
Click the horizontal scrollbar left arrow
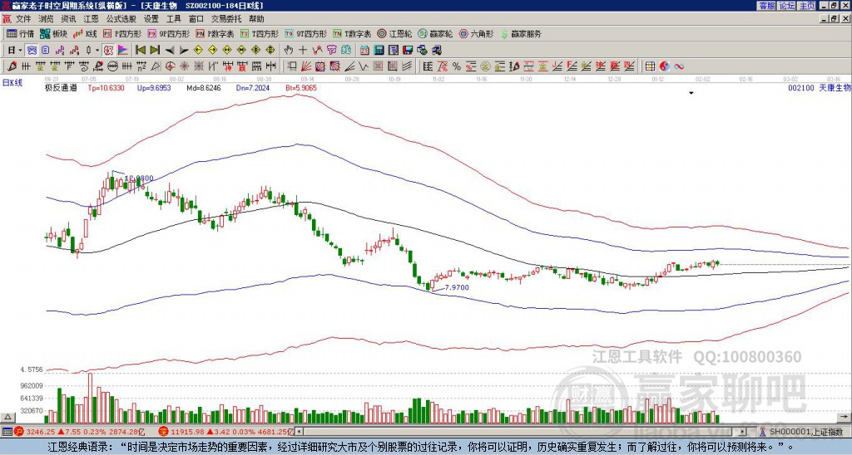299,432
